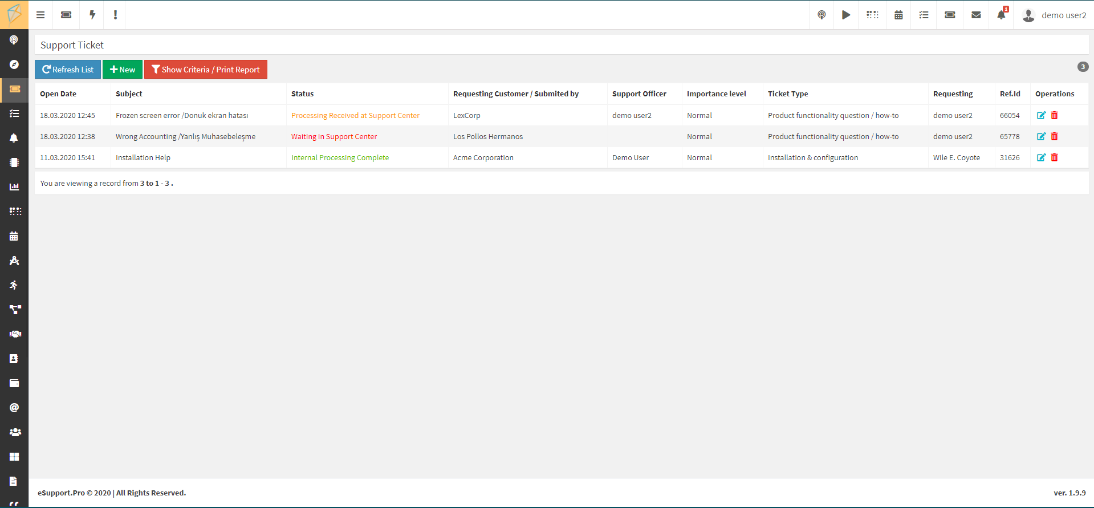Click the bell icon in the left sidebar

click(x=14, y=138)
